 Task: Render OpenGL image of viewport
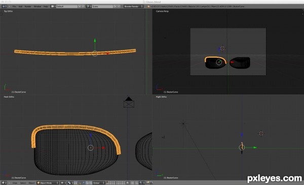coord(148,183)
